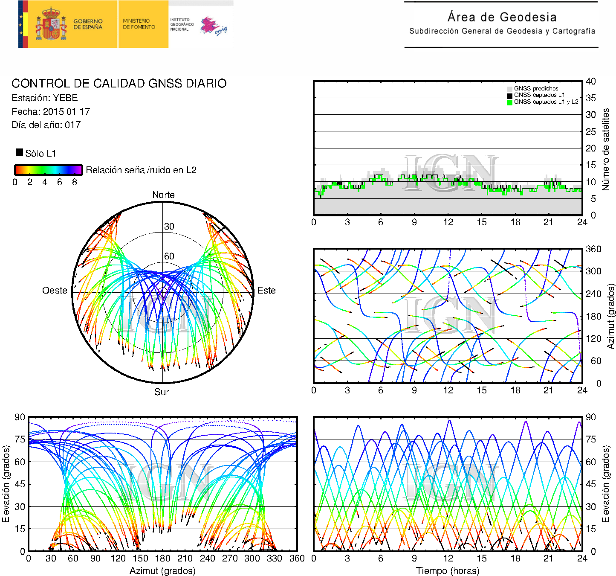This screenshot has height=576, width=616.
Task: Click the green GNSS captados L1 y L2 marker
Action: (509, 102)
